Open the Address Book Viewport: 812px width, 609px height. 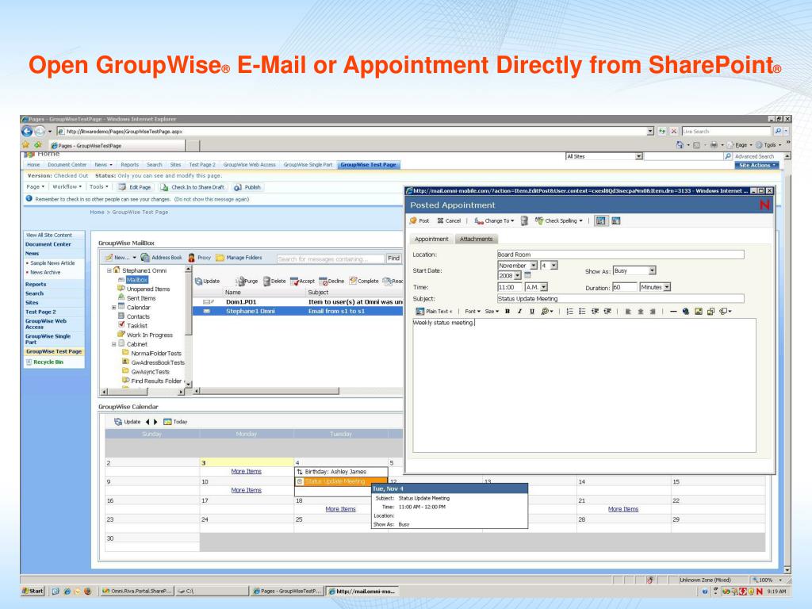coord(162,258)
